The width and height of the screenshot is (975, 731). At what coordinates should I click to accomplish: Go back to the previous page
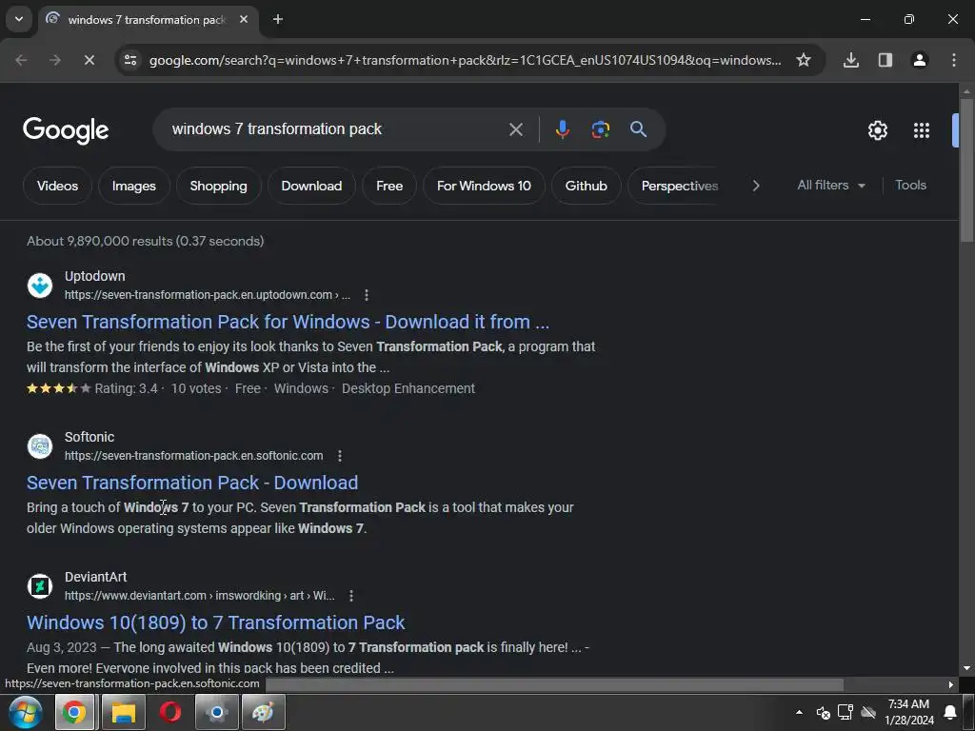tap(21, 60)
